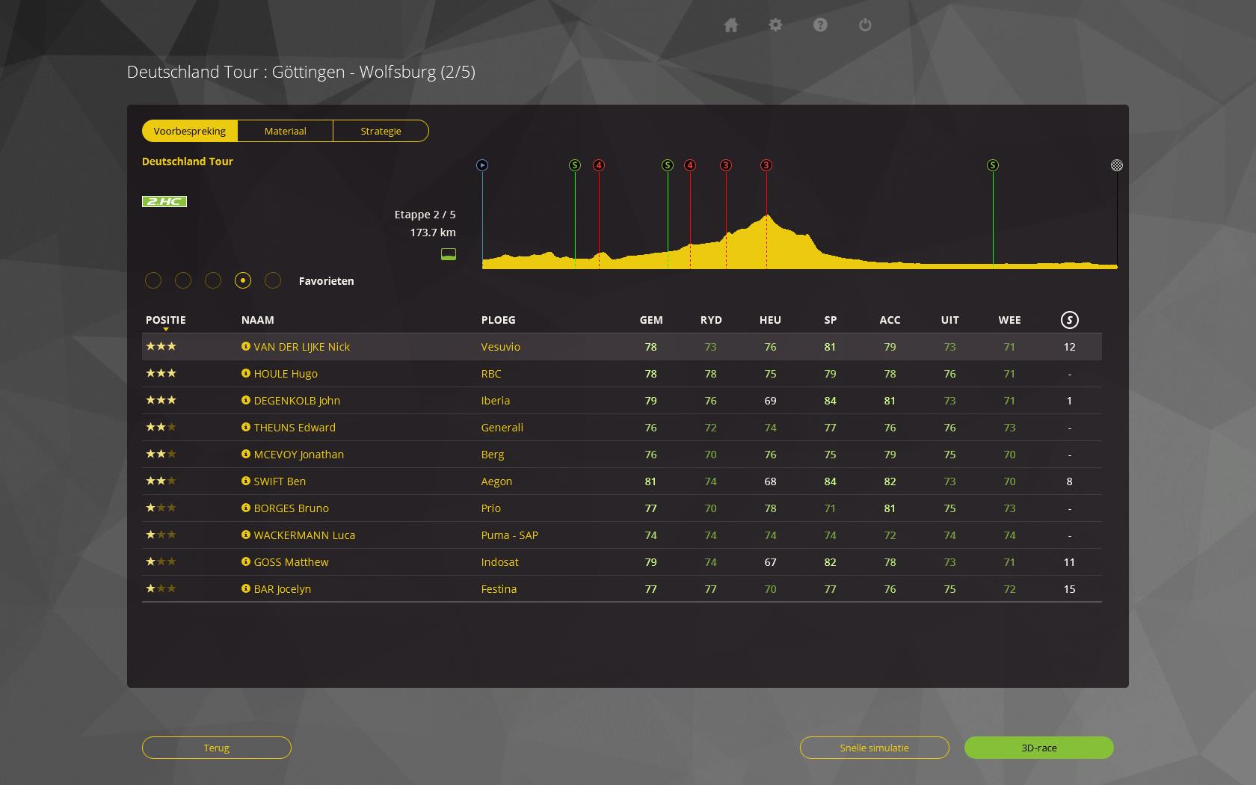
Task: Select the first red category 4 climb marker
Action: [x=599, y=165]
